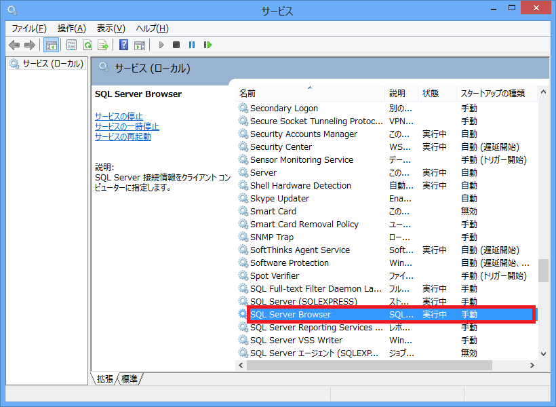Screen dimensions: 556x407
Task: Click the gear icon beside Software Protection
Action: [x=243, y=263]
